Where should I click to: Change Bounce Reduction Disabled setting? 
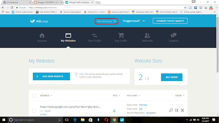151,113
